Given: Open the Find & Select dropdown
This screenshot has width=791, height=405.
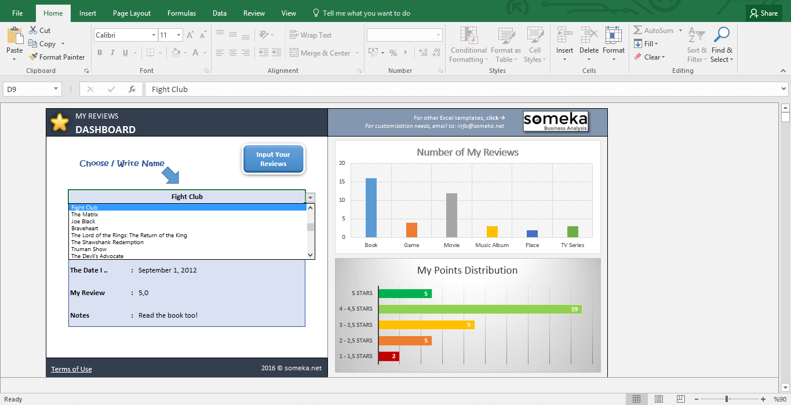Looking at the screenshot, I should [x=722, y=45].
